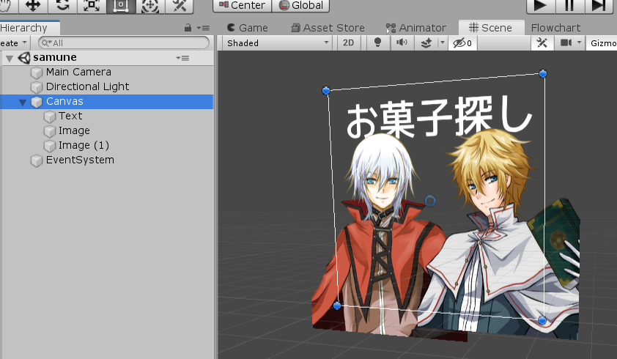617x359 pixels.
Task: Toggle hidden objects visibility counter
Action: tap(462, 43)
